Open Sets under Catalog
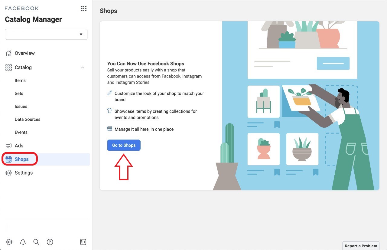This screenshot has height=250, width=387. click(x=19, y=94)
